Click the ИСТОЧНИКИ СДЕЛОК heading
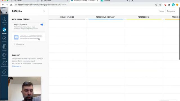The height and width of the screenshot is (101, 180). click(21, 19)
